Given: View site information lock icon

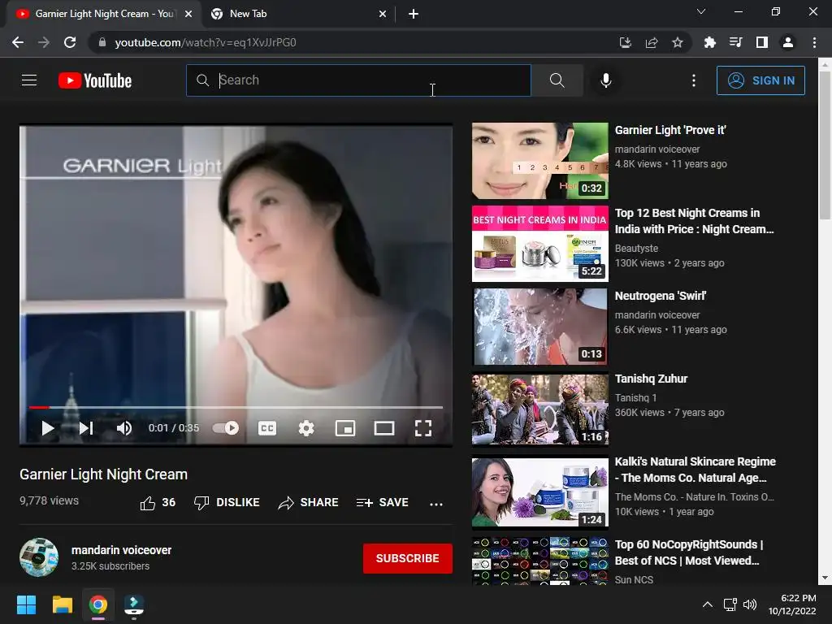Looking at the screenshot, I should click(102, 42).
